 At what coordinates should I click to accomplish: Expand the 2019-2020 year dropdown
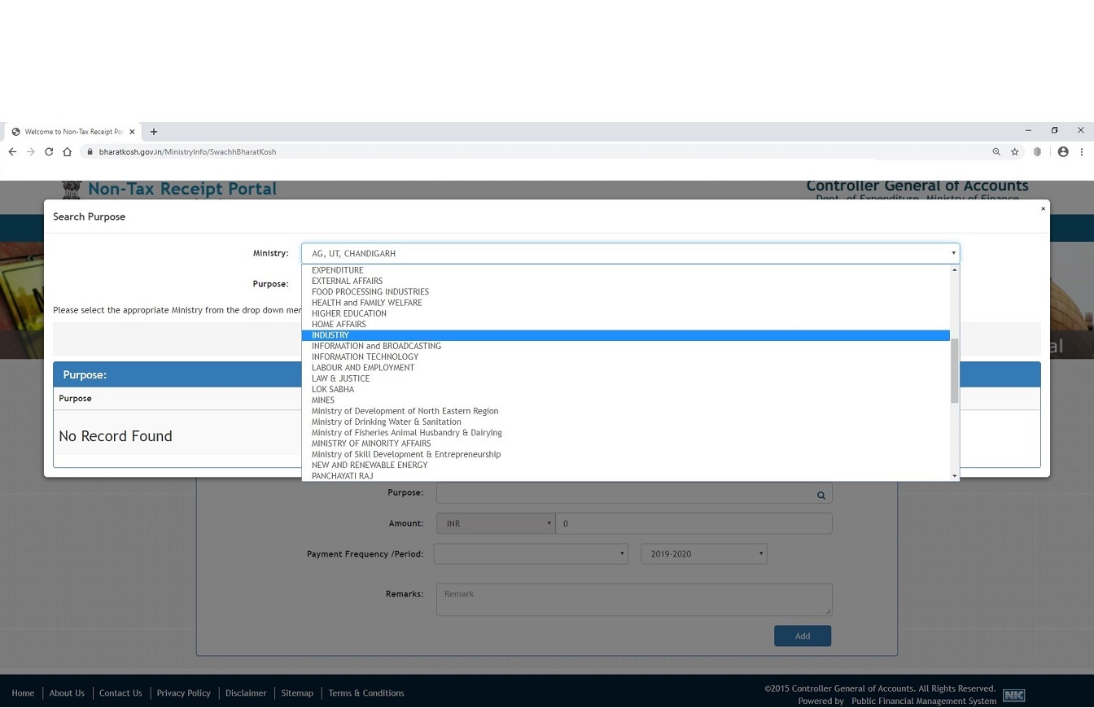point(703,554)
